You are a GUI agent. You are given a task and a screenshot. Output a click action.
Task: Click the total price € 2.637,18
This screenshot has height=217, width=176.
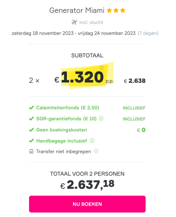tap(87, 184)
